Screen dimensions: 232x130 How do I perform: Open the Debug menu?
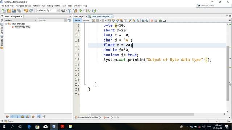click(50, 6)
